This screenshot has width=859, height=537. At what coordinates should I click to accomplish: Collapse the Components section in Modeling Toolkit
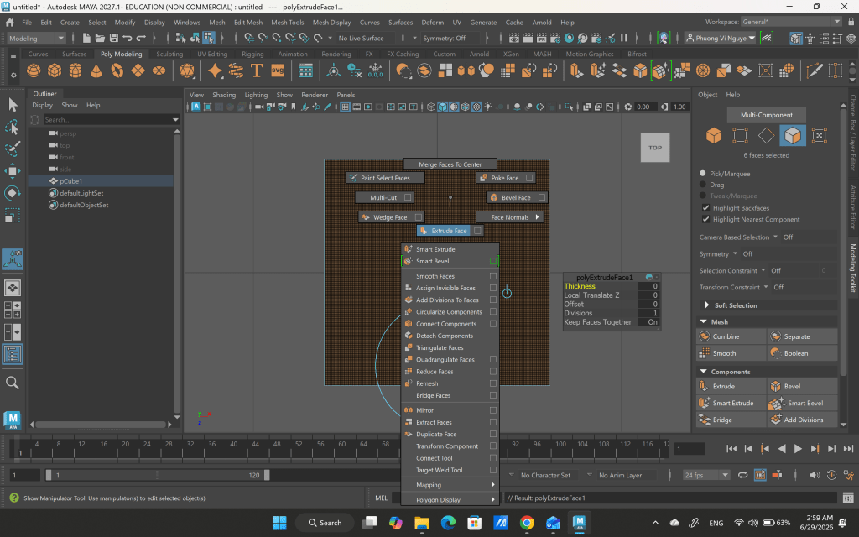[x=704, y=372]
